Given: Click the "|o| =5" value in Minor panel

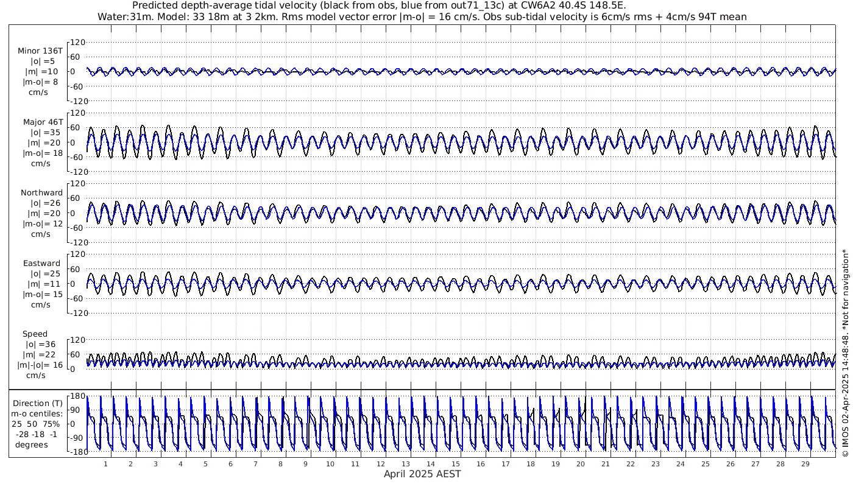Looking at the screenshot, I should [43, 61].
